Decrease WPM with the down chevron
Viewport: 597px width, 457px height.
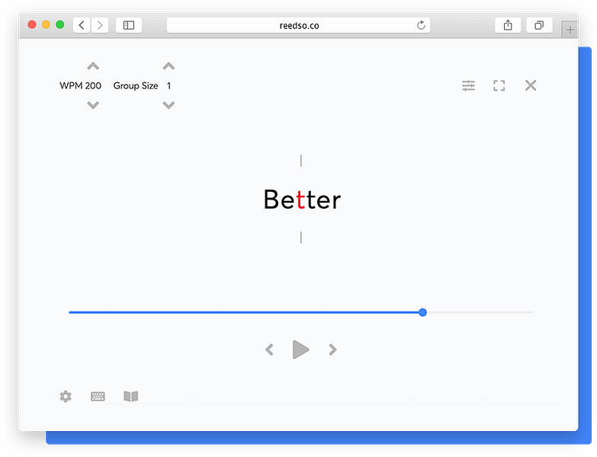pyautogui.click(x=93, y=105)
